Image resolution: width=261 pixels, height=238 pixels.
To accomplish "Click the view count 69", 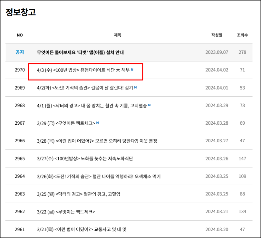I will [x=242, y=123].
